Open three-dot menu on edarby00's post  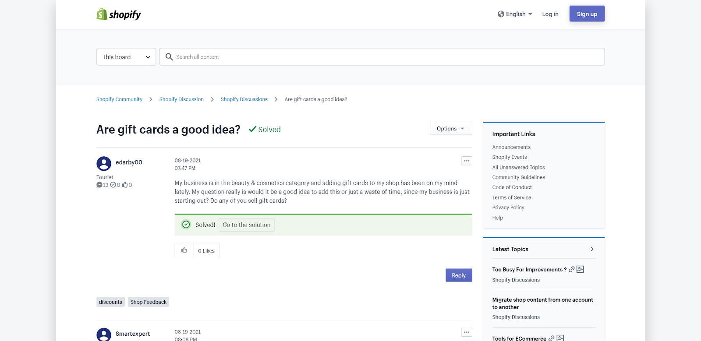coord(467,161)
